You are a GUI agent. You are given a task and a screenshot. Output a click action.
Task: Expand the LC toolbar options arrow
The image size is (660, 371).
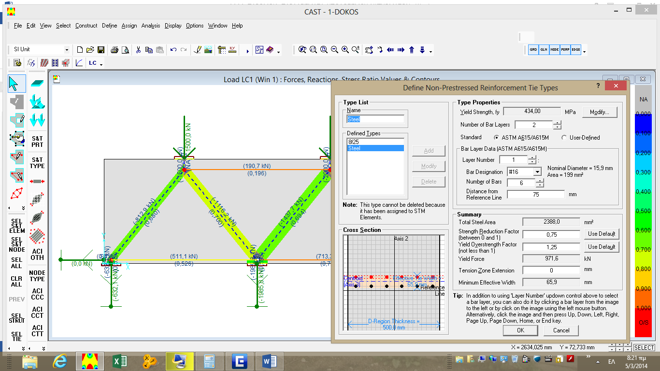click(101, 64)
